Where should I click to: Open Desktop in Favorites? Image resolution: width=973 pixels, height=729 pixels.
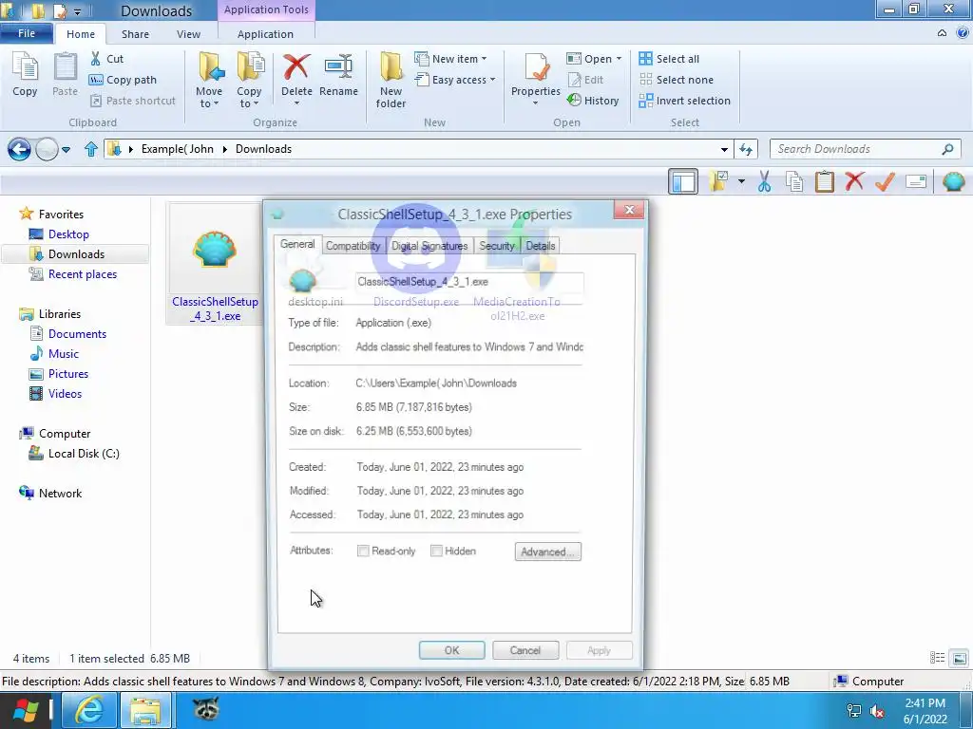(x=68, y=234)
